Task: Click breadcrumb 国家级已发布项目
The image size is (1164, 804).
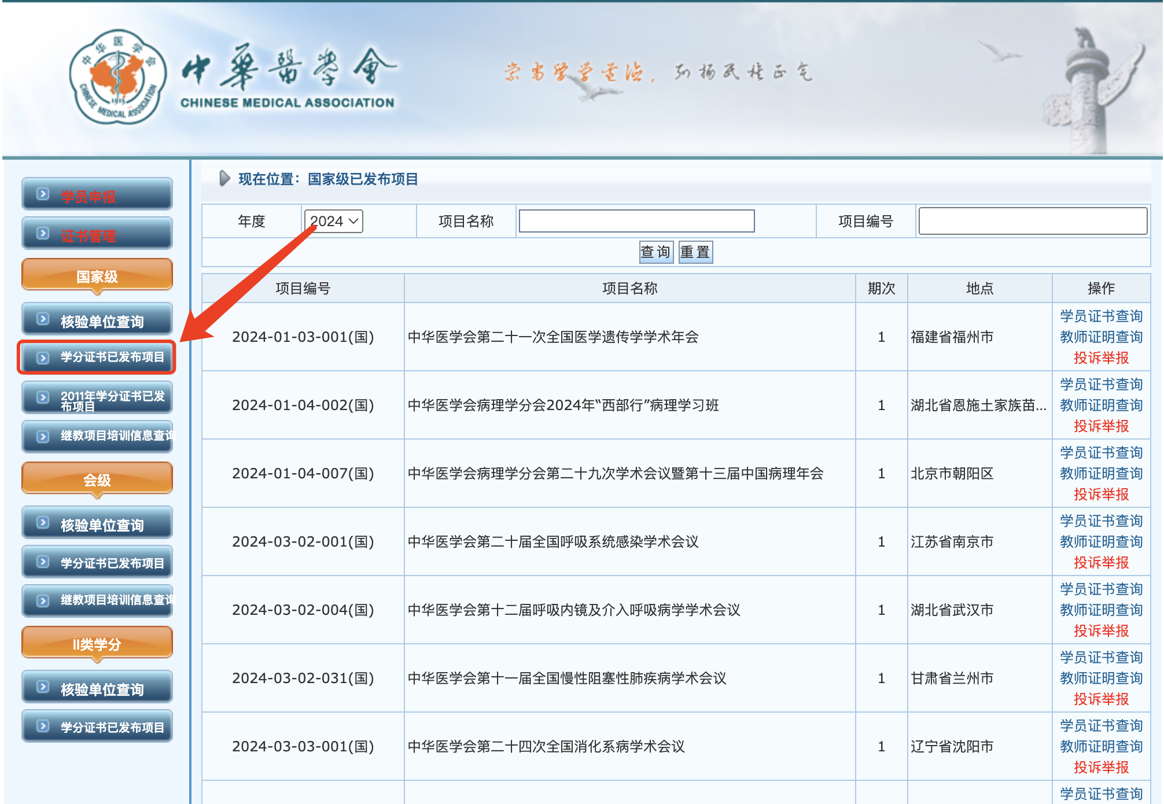Action: click(363, 179)
